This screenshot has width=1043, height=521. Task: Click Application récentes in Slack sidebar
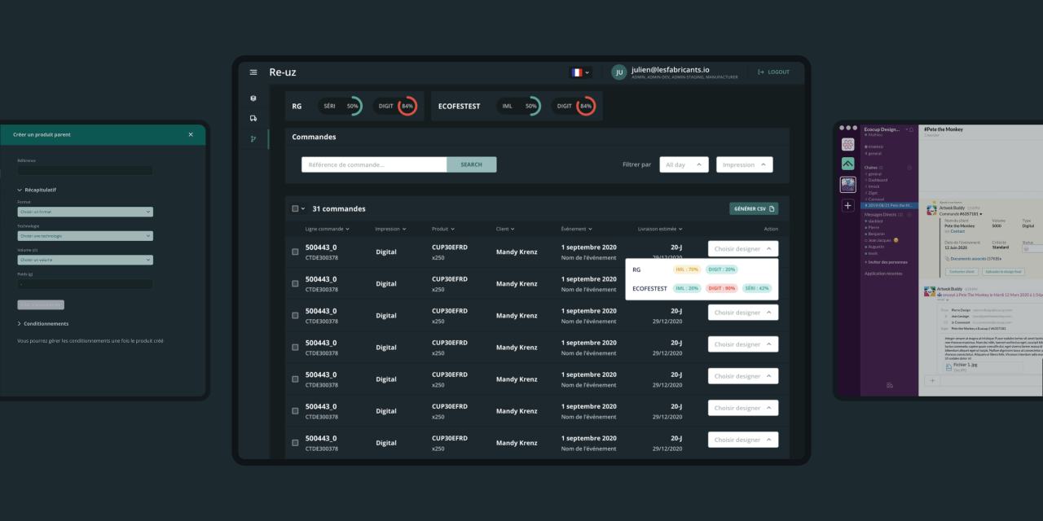pos(883,274)
